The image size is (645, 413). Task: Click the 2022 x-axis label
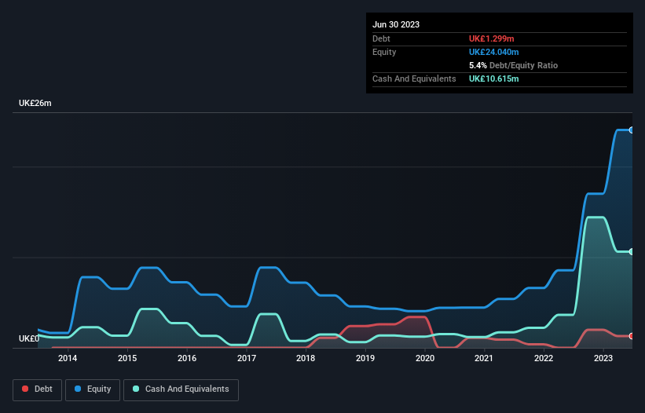[x=544, y=358]
